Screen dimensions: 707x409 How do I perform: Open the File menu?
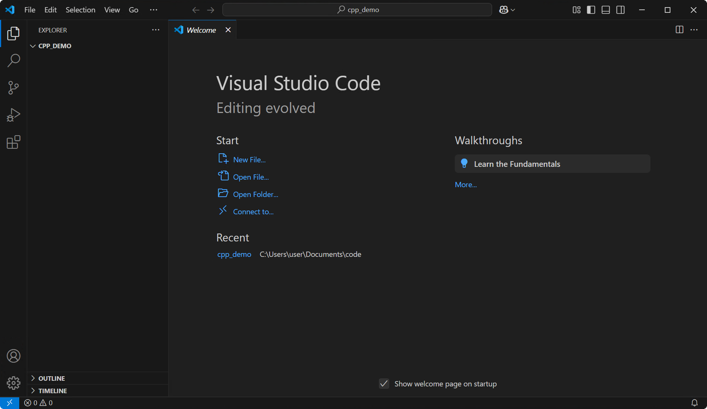pyautogui.click(x=29, y=10)
